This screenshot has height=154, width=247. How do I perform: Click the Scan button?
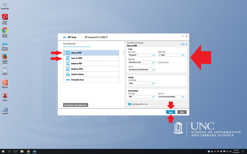(x=171, y=112)
